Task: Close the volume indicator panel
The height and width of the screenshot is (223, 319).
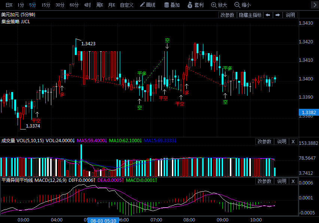Action: click(293, 141)
